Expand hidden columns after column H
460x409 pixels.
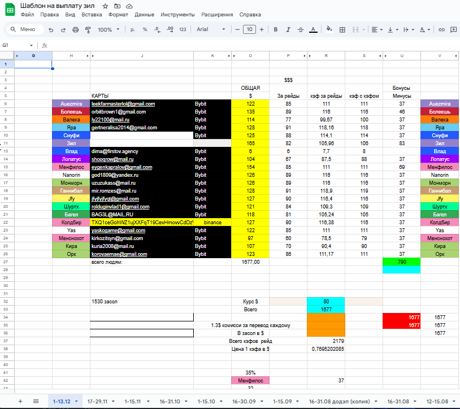87,56
